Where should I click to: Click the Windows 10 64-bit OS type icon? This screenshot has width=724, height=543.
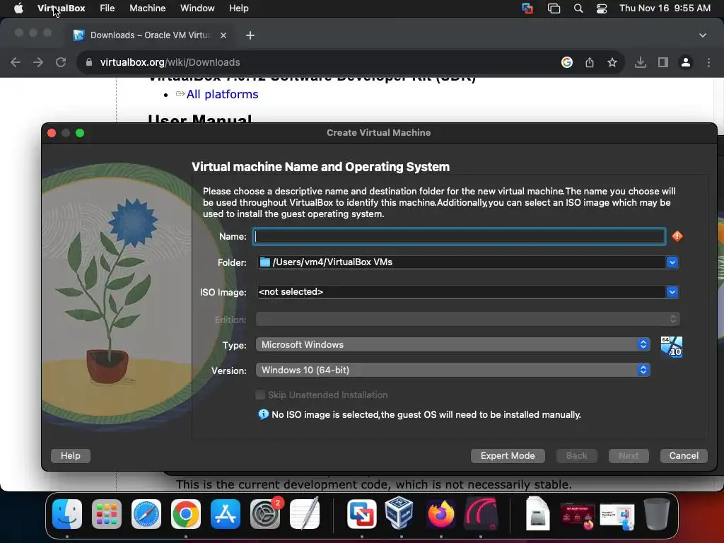pos(672,346)
